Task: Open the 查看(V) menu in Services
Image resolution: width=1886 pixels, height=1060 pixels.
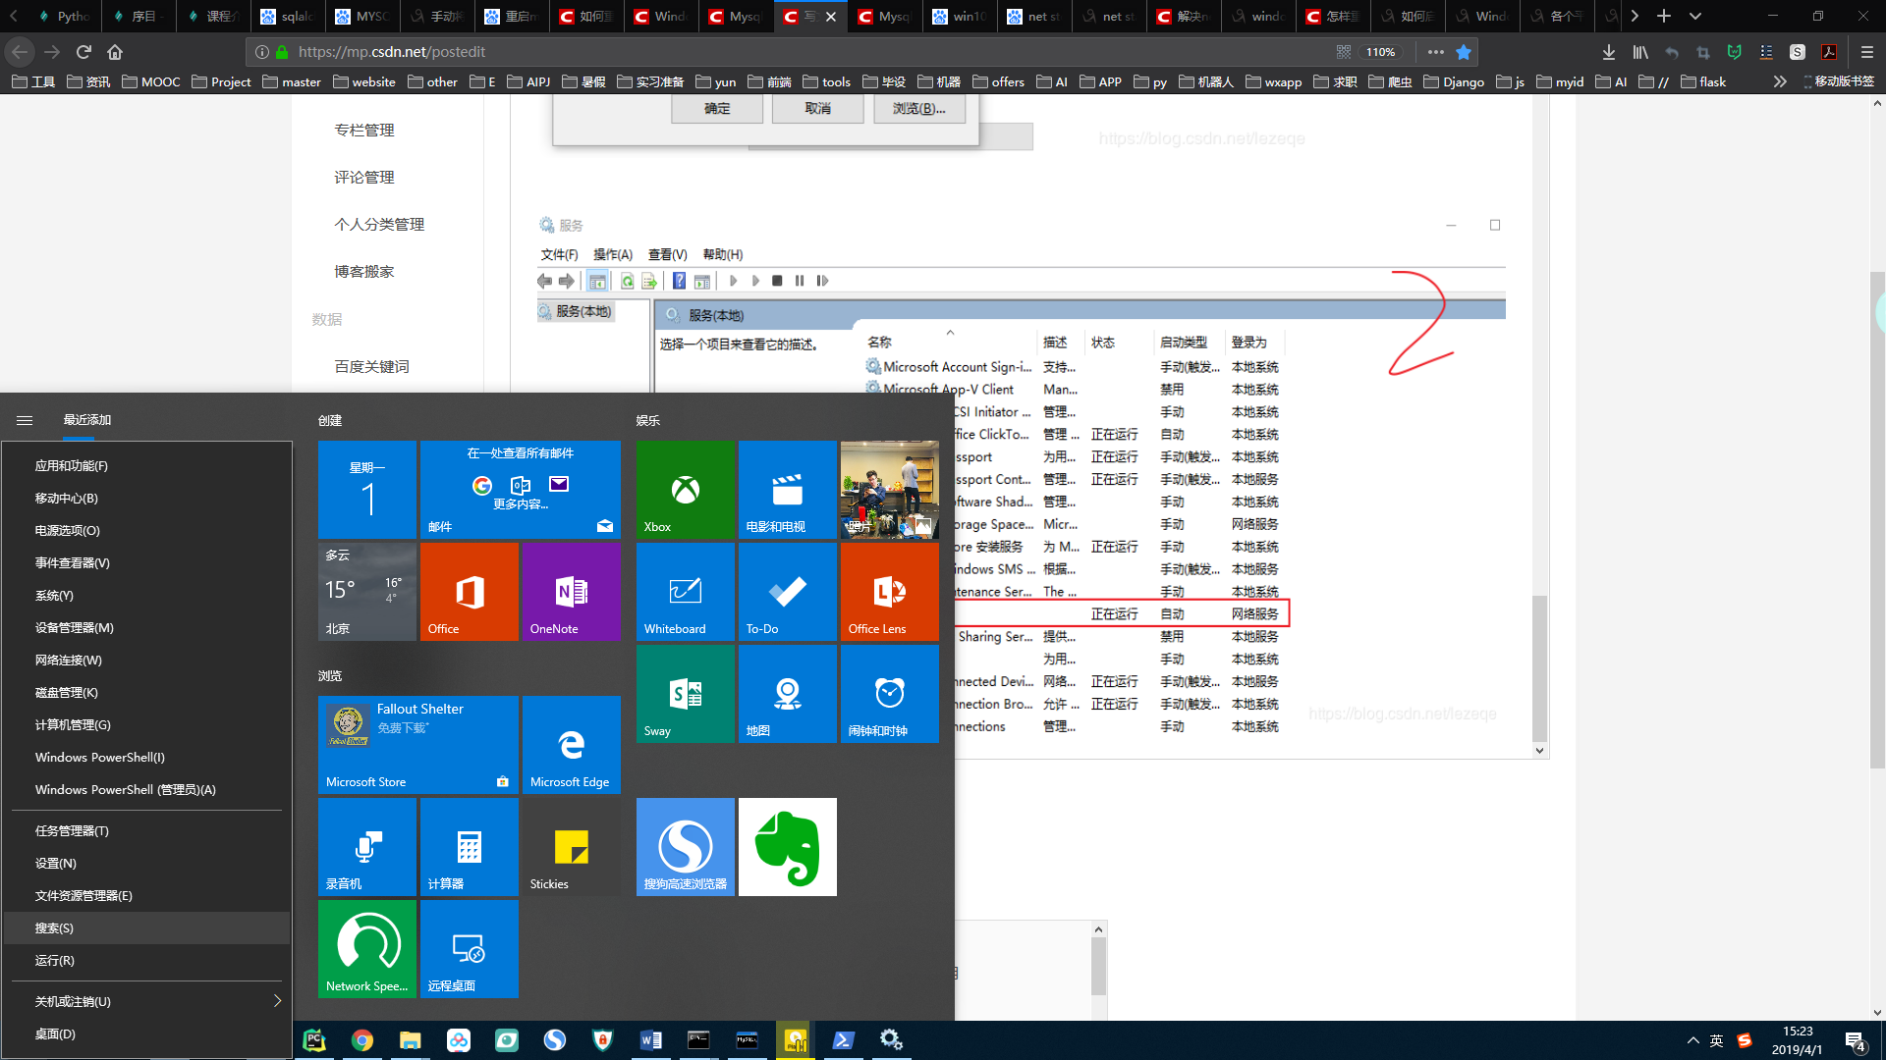Action: pyautogui.click(x=667, y=254)
